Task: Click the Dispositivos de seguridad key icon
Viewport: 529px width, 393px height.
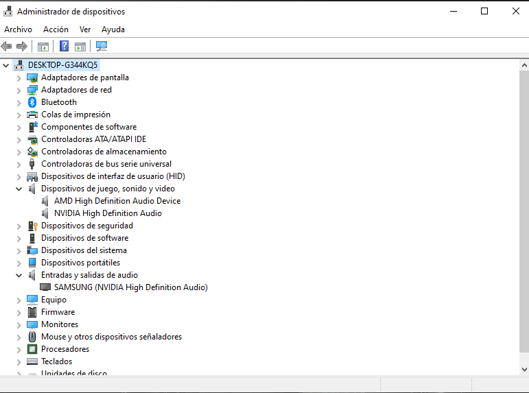Action: [x=32, y=226]
